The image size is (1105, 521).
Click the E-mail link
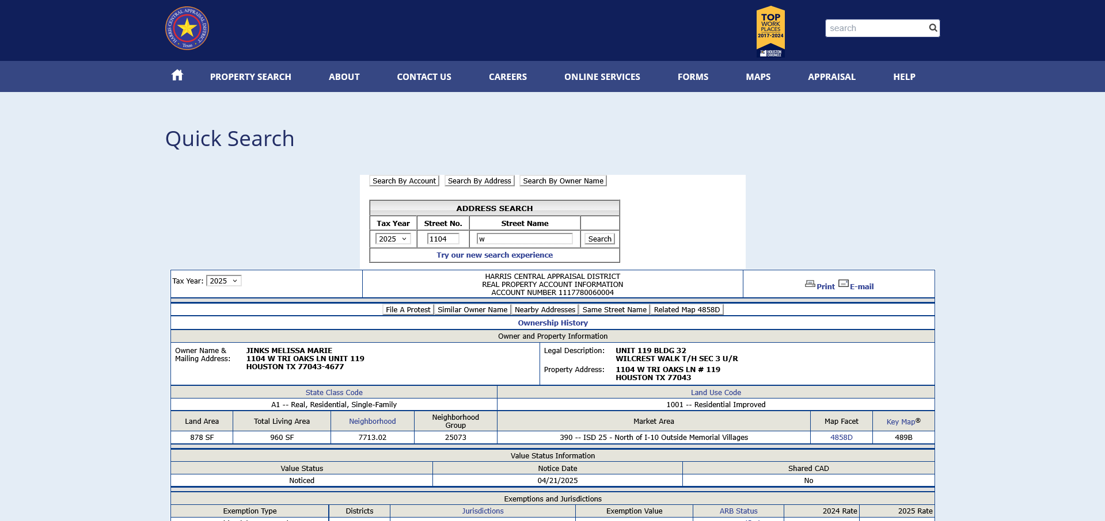[861, 286]
